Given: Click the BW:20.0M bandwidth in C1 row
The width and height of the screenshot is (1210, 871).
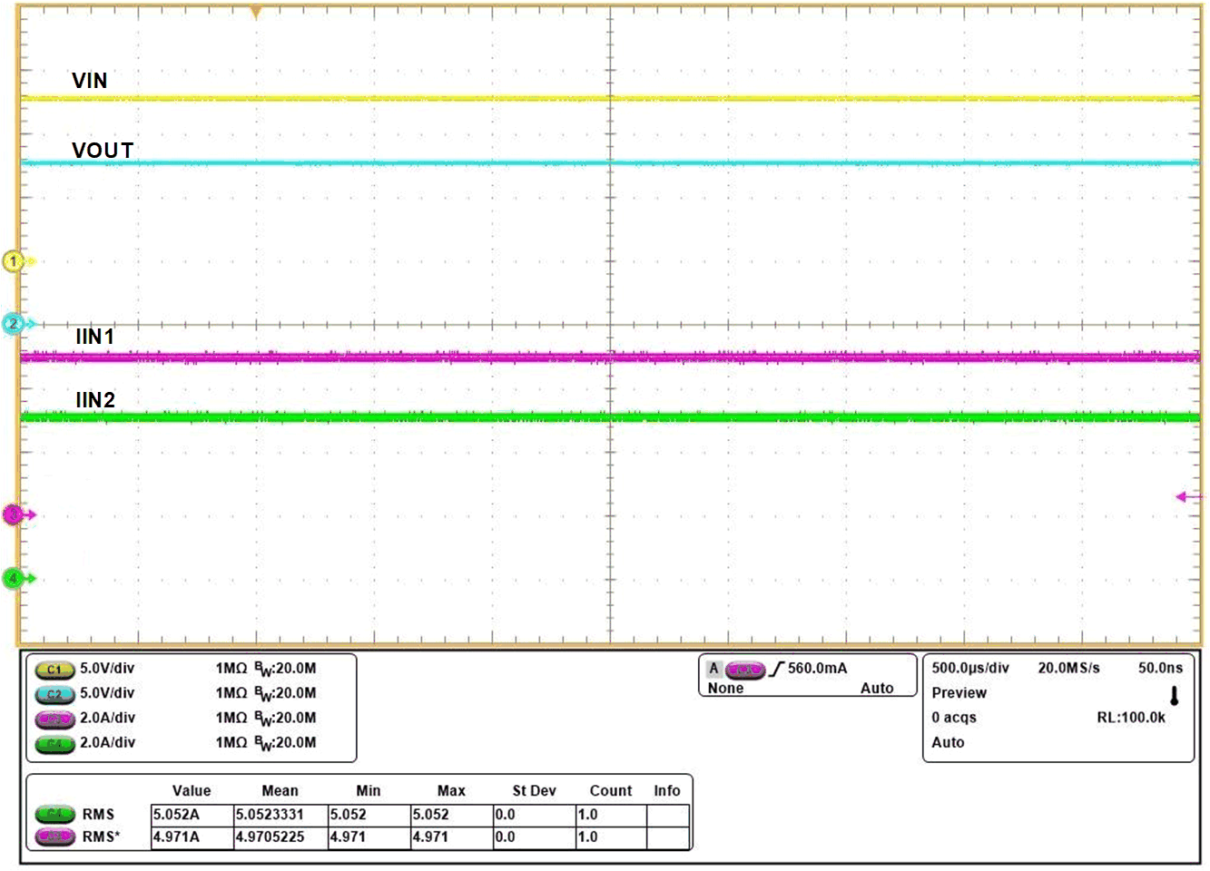Looking at the screenshot, I should pos(285,670).
